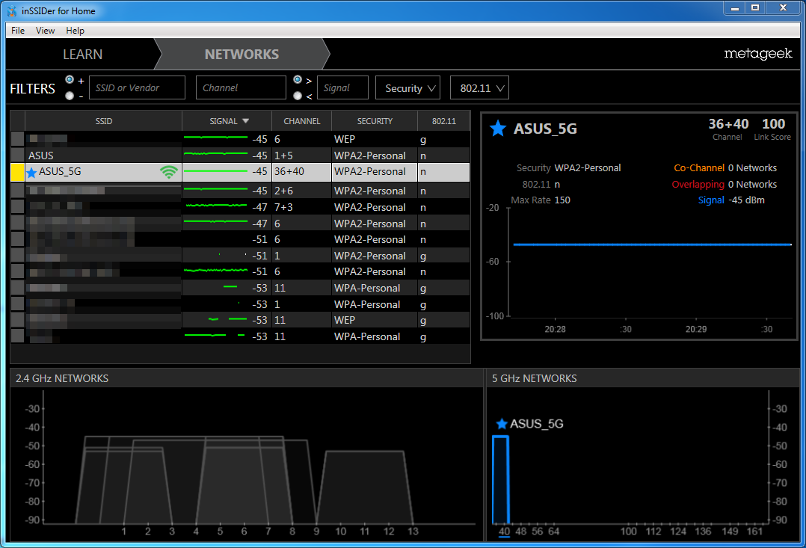Minimize the inSSIDer window
Viewport: 806px width, 548px height.
tap(736, 8)
